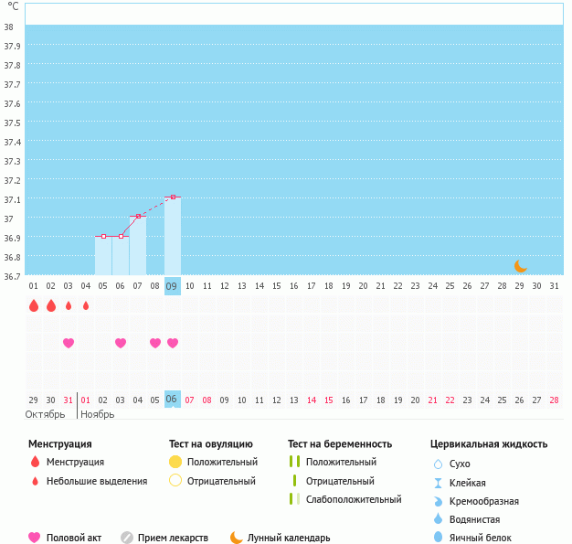Select the temperature point at 37.0 on day 07
Viewport: 572px width, 544px height.
tap(138, 217)
